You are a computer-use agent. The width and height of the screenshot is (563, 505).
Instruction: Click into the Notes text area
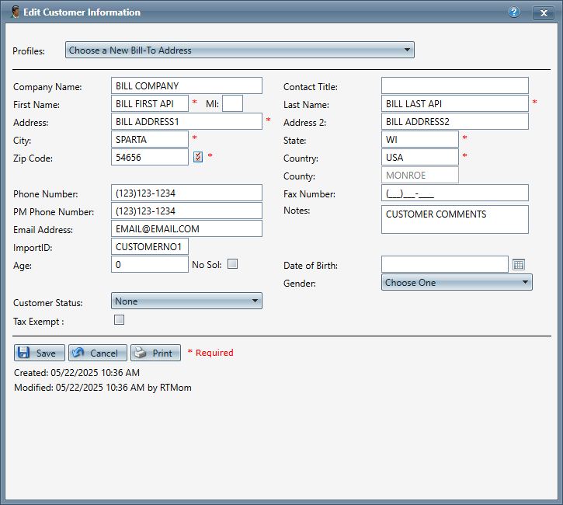[x=454, y=220]
